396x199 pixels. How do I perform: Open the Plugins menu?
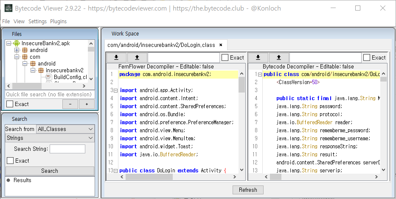click(58, 22)
